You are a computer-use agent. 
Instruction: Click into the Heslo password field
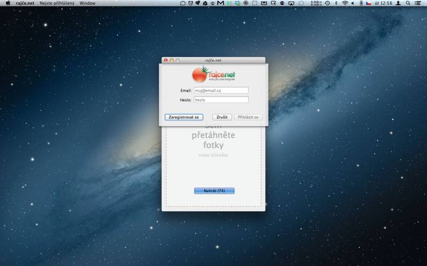pyautogui.click(x=221, y=99)
